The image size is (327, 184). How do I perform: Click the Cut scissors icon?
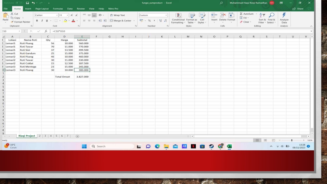(x=12, y=14)
